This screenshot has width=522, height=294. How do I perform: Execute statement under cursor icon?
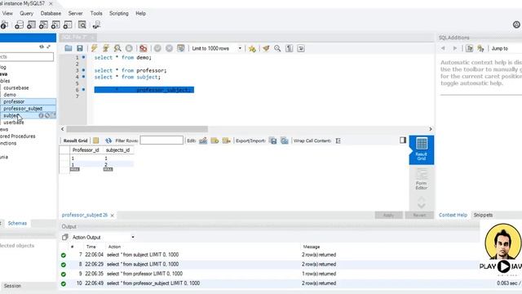click(x=106, y=48)
